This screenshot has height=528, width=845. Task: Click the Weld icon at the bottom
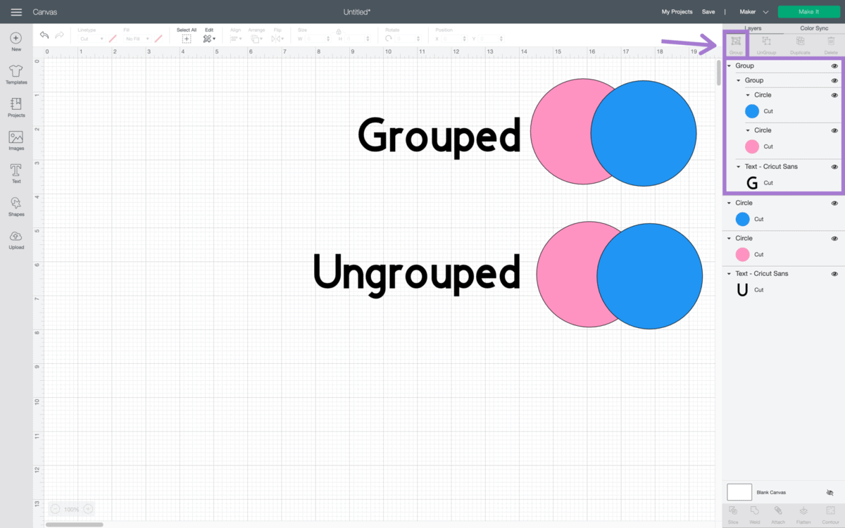755,514
